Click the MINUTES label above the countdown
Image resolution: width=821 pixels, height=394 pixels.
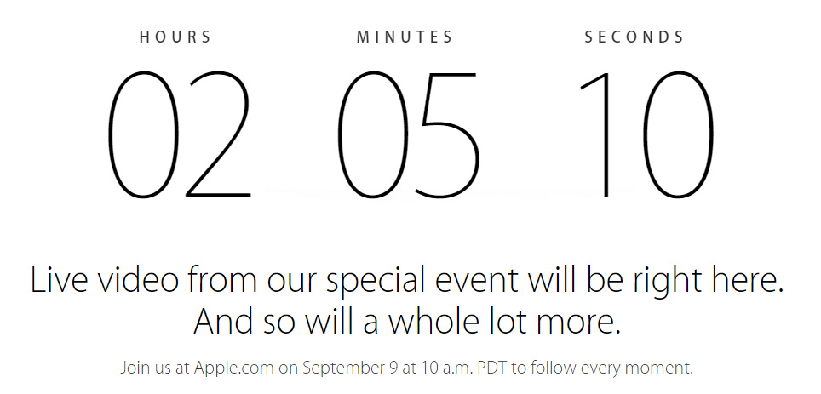[405, 37]
